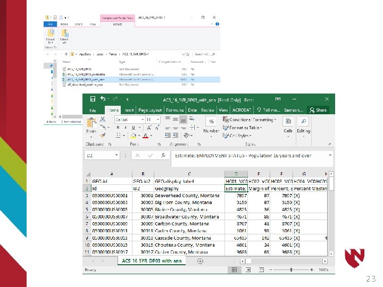This screenshot has height=287, width=383.
Task: Click the Percent style number format icon
Action: point(211,122)
